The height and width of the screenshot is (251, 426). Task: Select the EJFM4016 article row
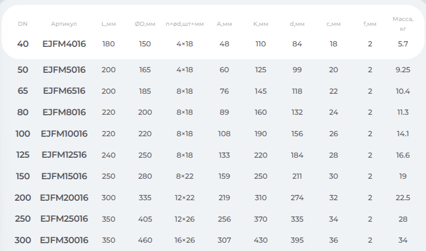(213, 44)
